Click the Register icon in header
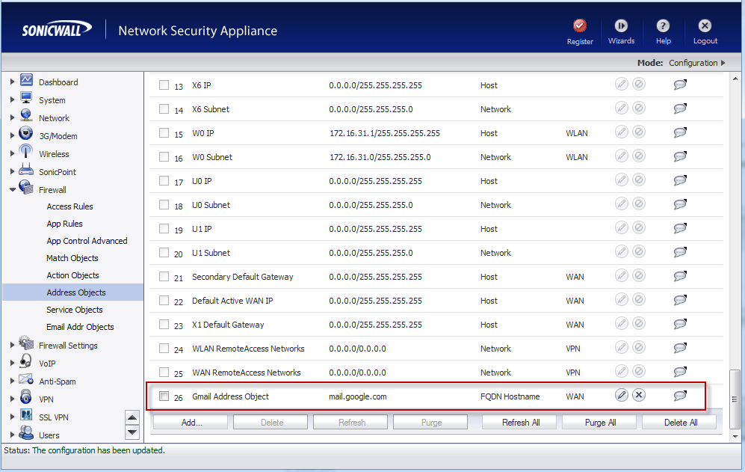Image resolution: width=745 pixels, height=472 pixels. point(580,25)
